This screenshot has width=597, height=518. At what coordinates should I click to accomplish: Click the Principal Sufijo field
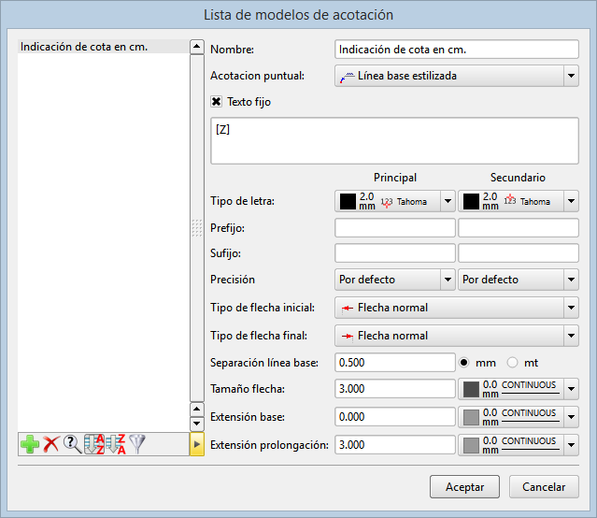tap(395, 253)
